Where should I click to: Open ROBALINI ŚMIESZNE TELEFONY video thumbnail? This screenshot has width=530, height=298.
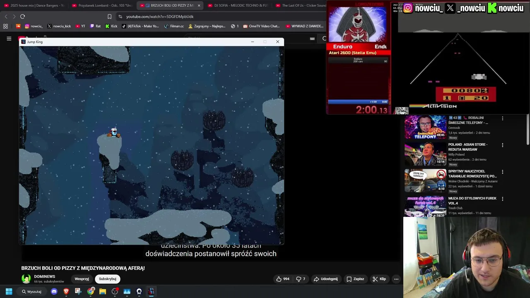tap(425, 127)
